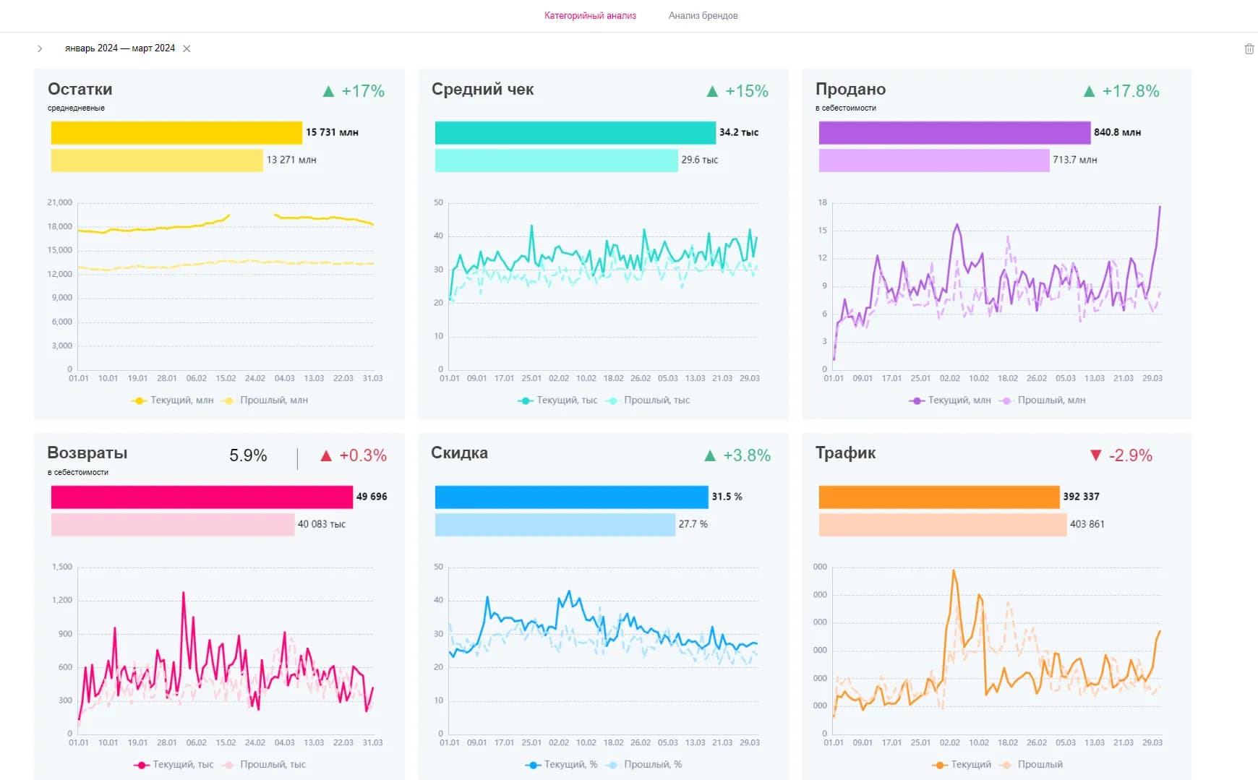This screenshot has width=1258, height=780.
Task: Toggle Текущий, млн series in Продано legend
Action: coord(951,400)
